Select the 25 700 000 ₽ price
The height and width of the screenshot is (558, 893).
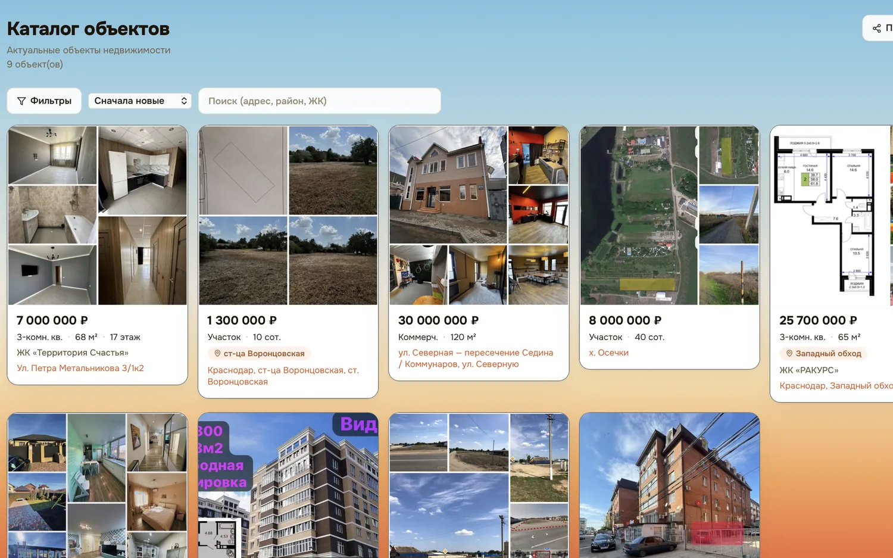(x=818, y=320)
